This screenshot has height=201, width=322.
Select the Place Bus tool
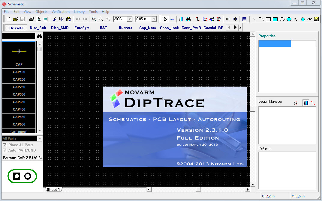[x=205, y=19]
